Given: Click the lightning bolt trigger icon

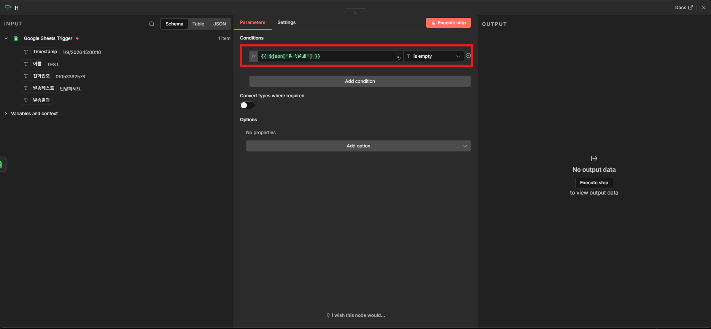Looking at the screenshot, I should pyautogui.click(x=77, y=38).
